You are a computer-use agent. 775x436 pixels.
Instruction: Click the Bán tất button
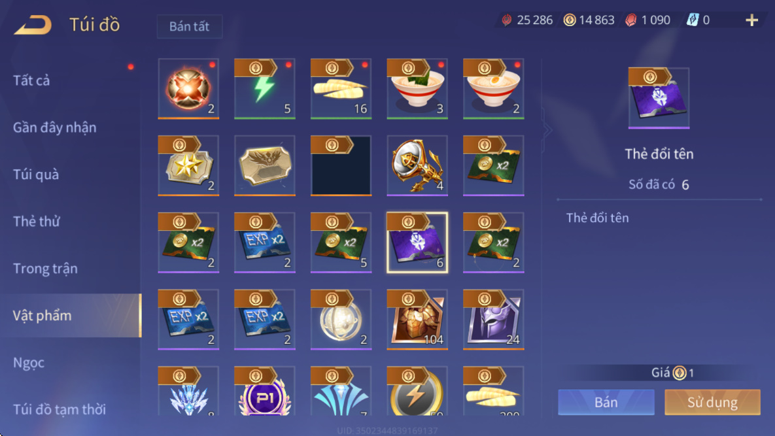point(190,26)
